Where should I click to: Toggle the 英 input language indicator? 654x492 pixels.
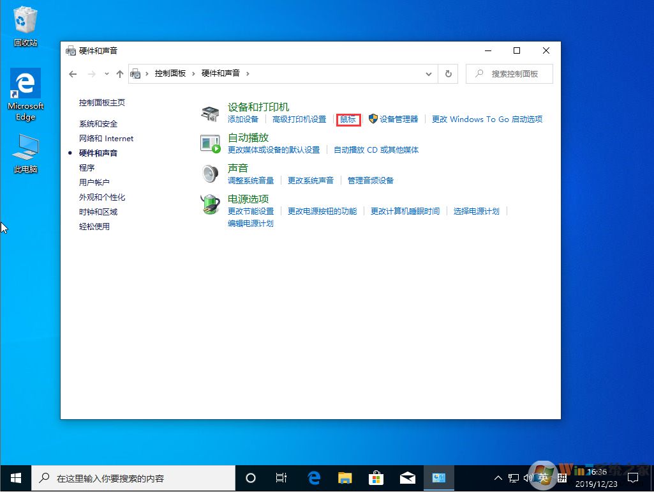pyautogui.click(x=544, y=477)
